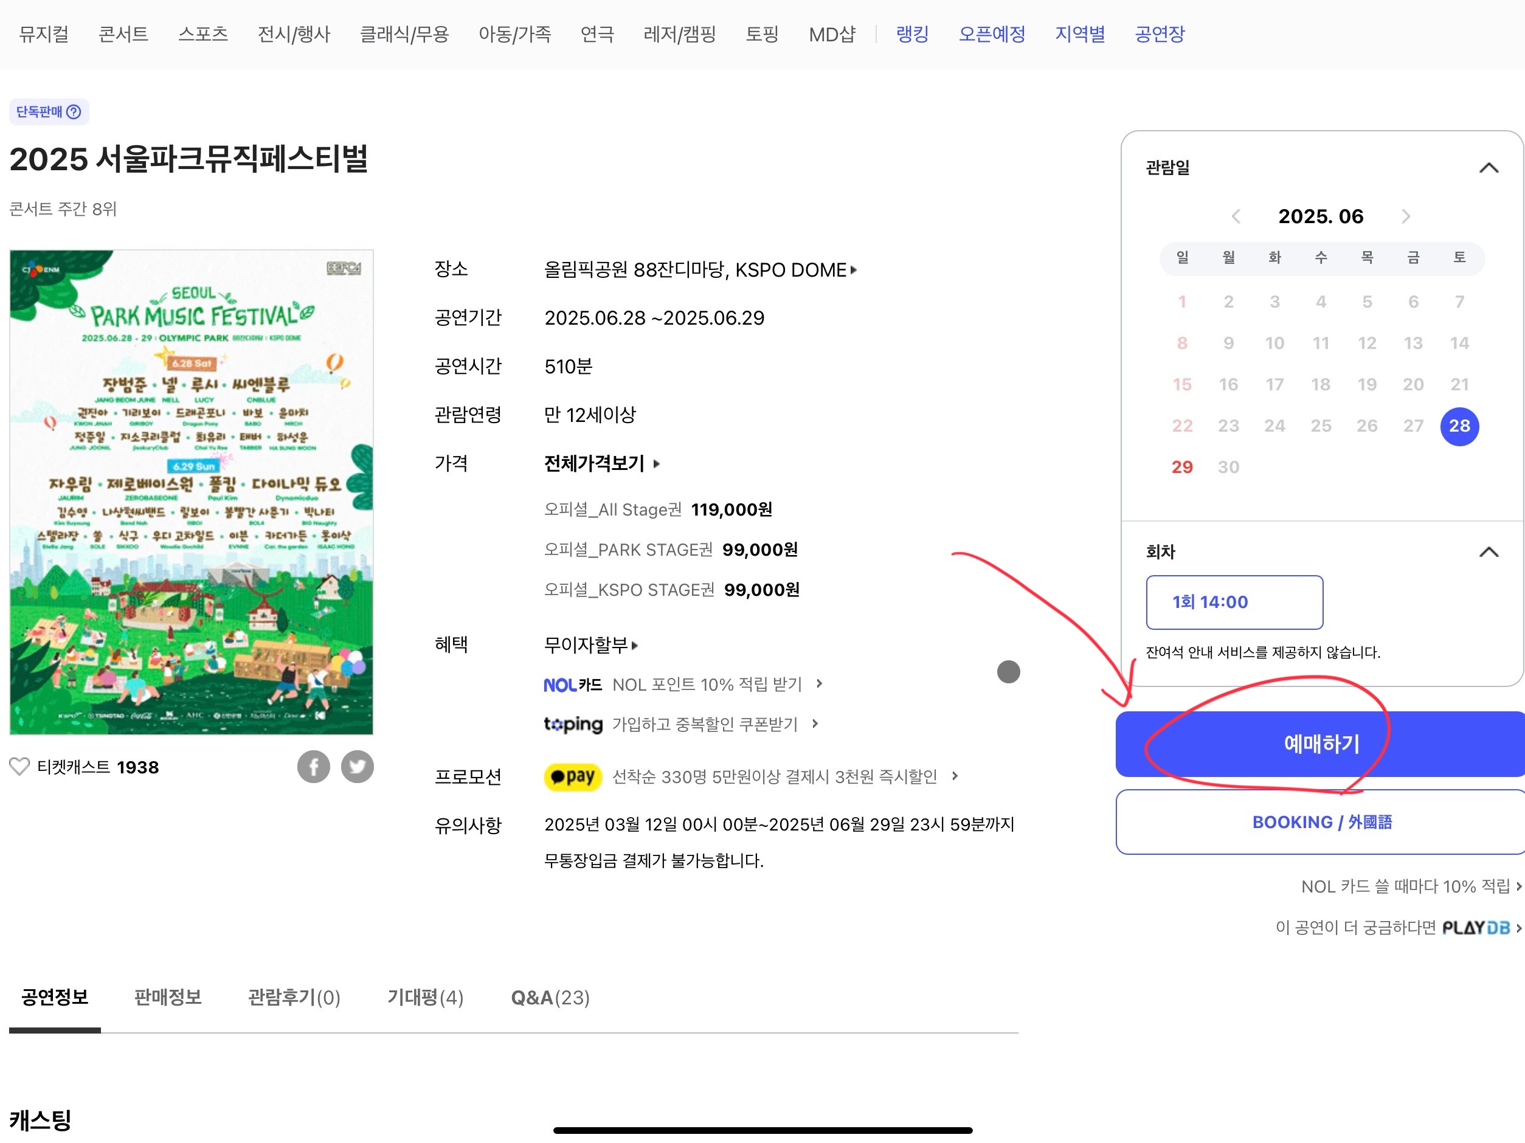Click the Twitter share icon
The width and height of the screenshot is (1525, 1143).
357,767
